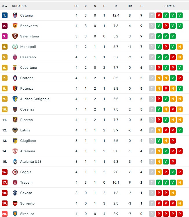Image resolution: width=189 pixels, height=217 pixels.
Task: Open the Siracusa team link
Action: pos(27,214)
